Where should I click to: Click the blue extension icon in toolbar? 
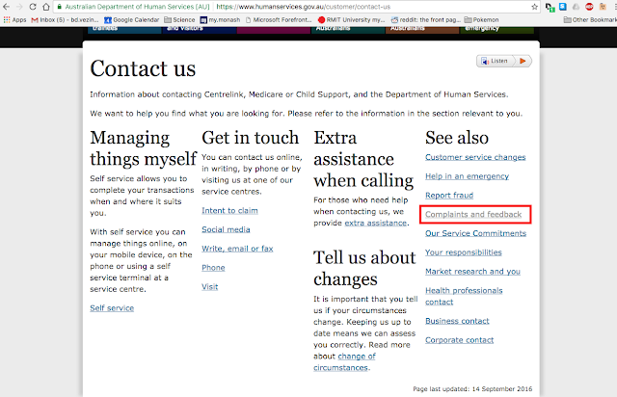click(x=563, y=7)
